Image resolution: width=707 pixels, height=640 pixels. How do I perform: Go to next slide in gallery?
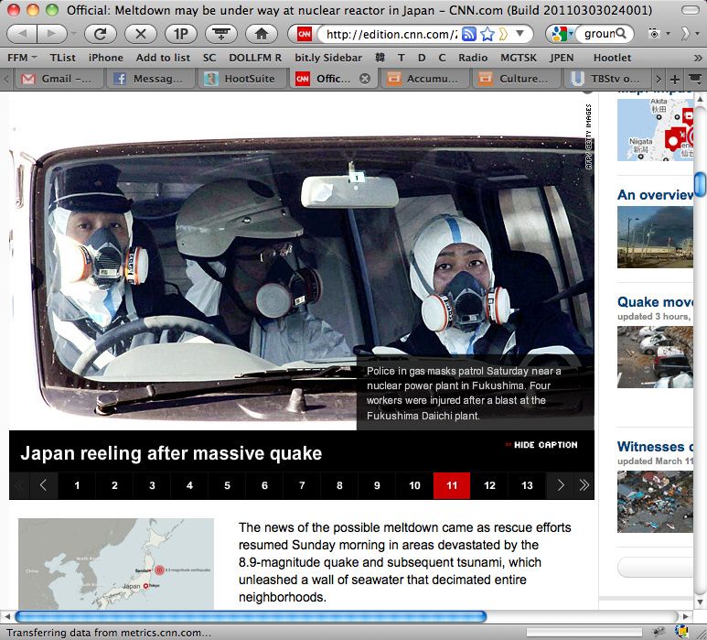pyautogui.click(x=561, y=485)
